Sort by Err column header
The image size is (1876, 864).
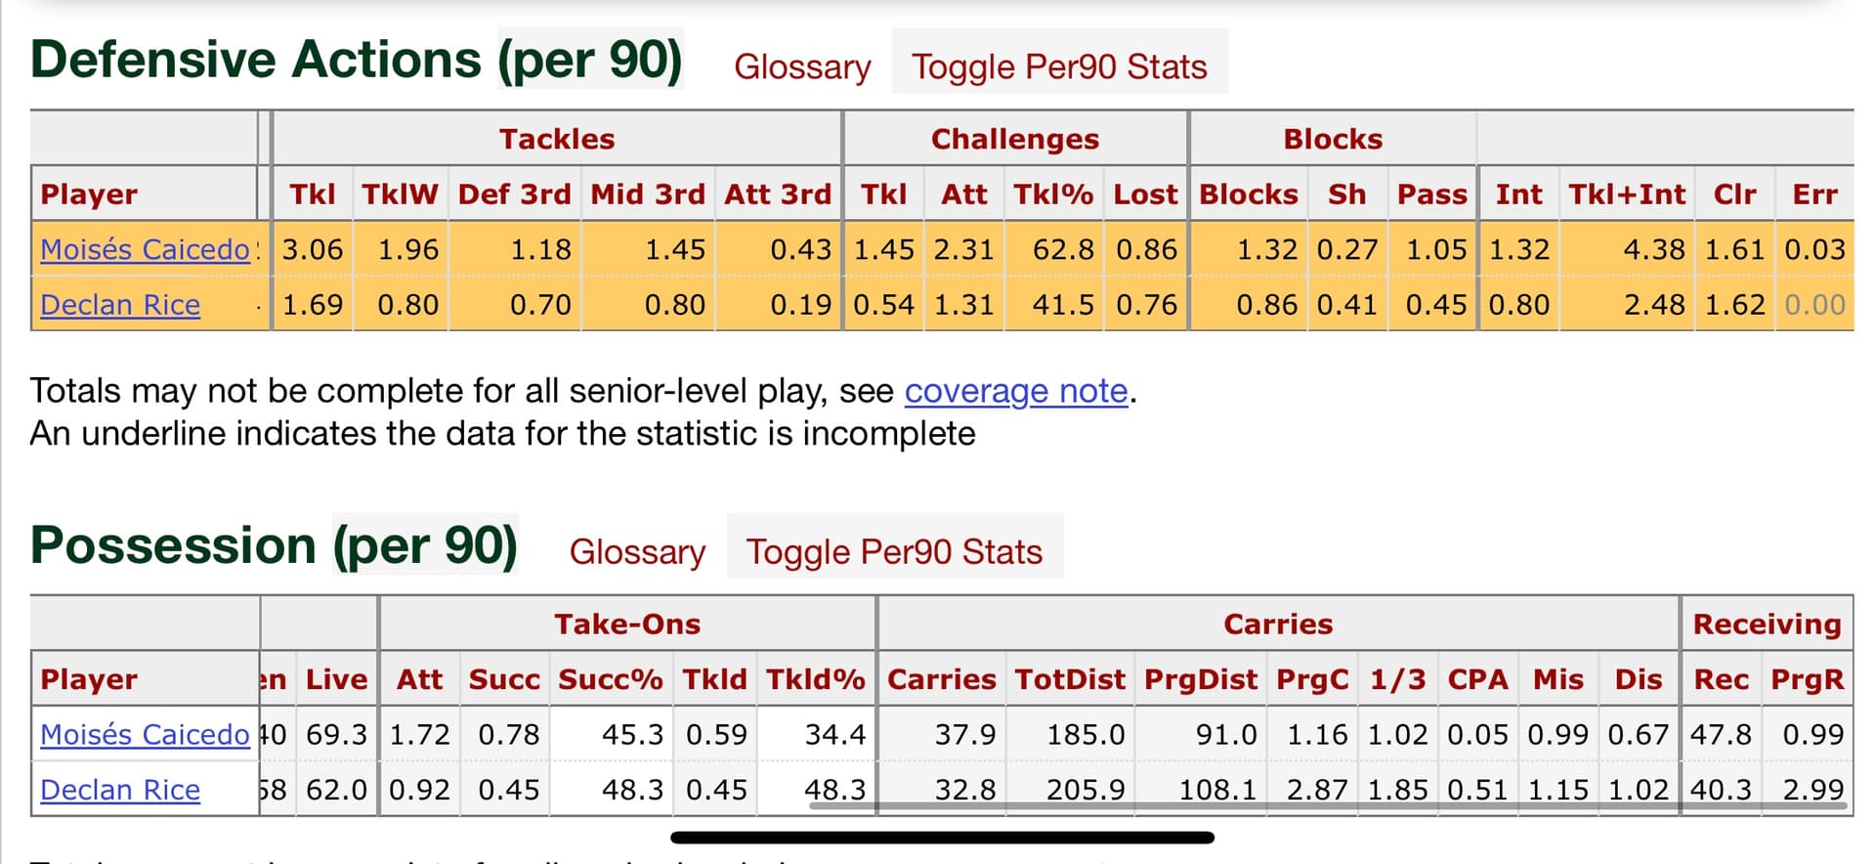coord(1814,194)
